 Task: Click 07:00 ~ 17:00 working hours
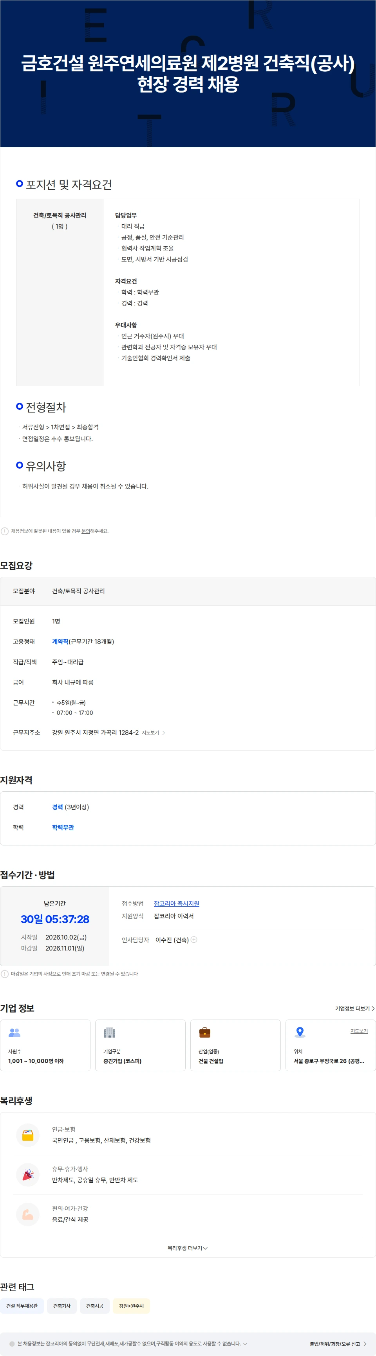click(75, 713)
